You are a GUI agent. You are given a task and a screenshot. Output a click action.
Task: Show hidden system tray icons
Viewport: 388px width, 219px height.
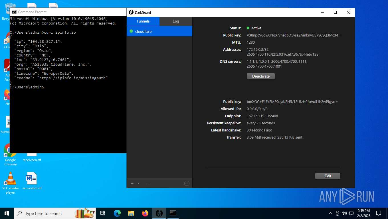point(331,213)
